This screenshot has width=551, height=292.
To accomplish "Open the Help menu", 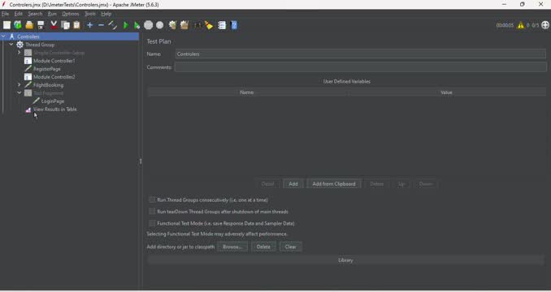I will (x=106, y=14).
